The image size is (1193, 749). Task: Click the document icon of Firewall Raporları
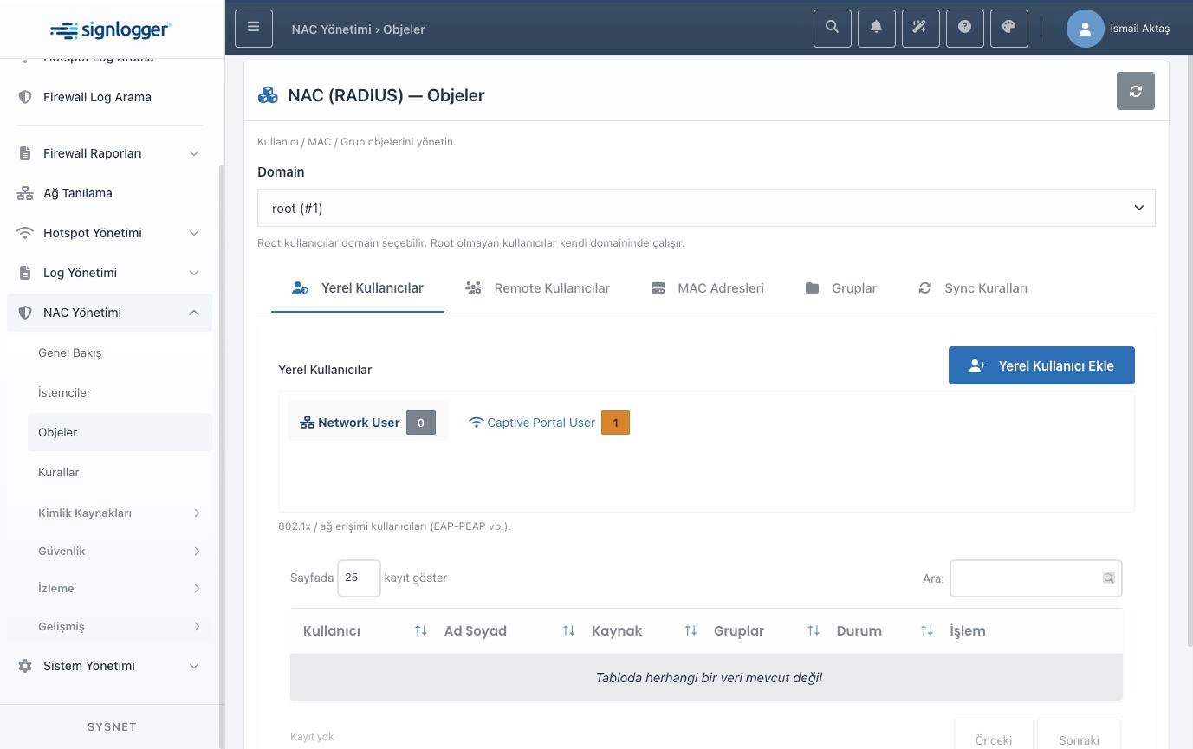tap(25, 153)
